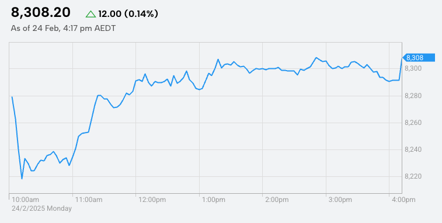Click the 8,260 price axis label
This screenshot has height=223, width=442.
tap(413, 123)
